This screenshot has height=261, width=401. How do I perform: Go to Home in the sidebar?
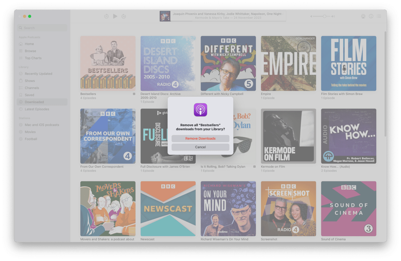29,44
